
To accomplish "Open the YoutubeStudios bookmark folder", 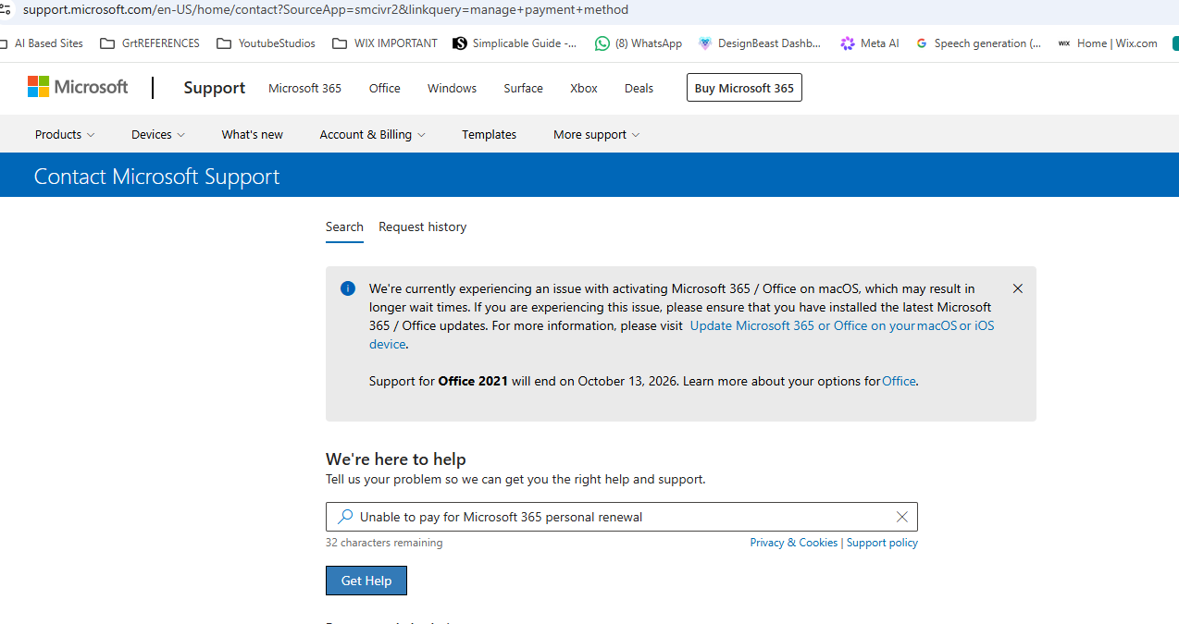I will click(266, 43).
